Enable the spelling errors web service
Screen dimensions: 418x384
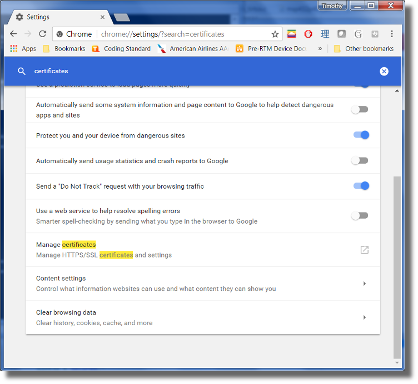coord(360,215)
